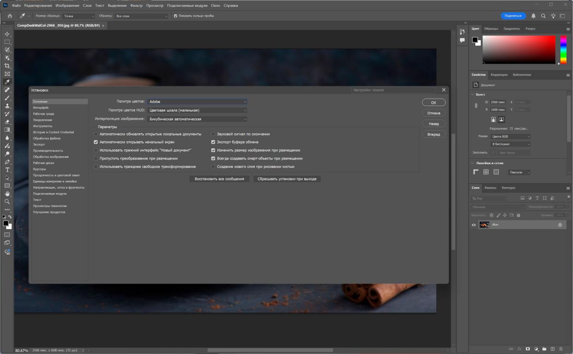The height and width of the screenshot is (354, 573).
Task: Uncheck "Автоматически открывать начальный экран"
Action: (96, 142)
